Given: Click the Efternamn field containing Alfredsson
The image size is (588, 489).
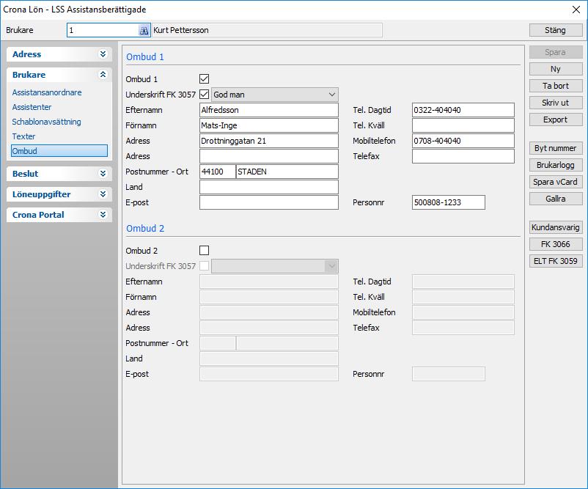Looking at the screenshot, I should (269, 110).
